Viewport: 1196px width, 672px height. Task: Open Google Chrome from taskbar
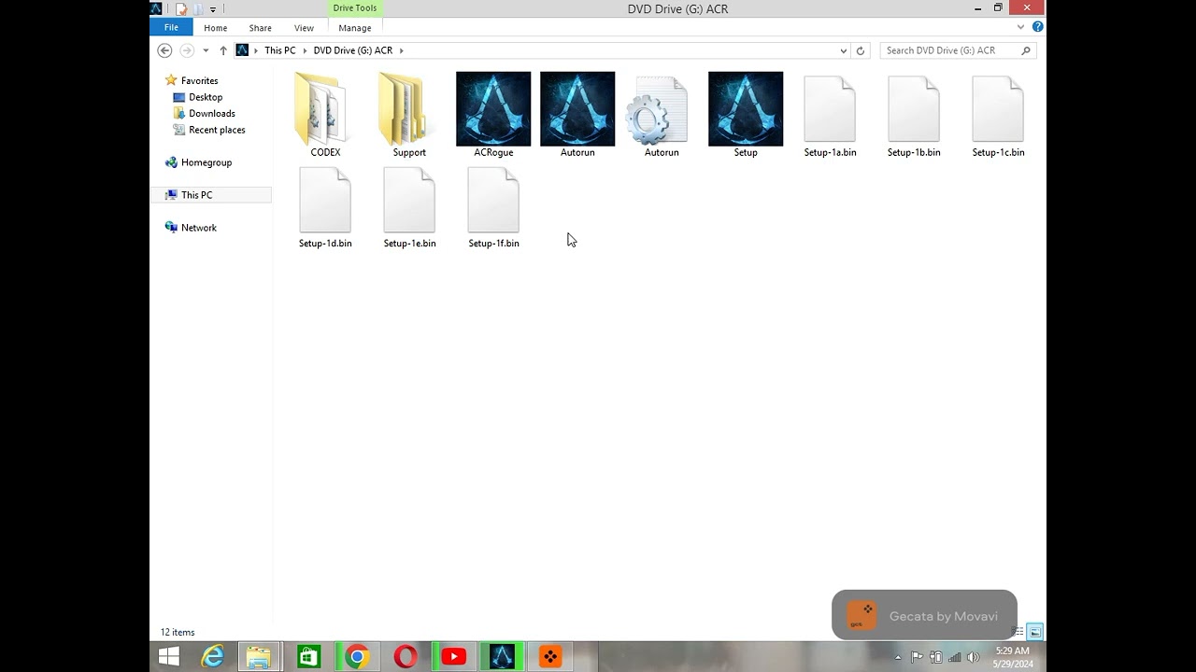(356, 657)
